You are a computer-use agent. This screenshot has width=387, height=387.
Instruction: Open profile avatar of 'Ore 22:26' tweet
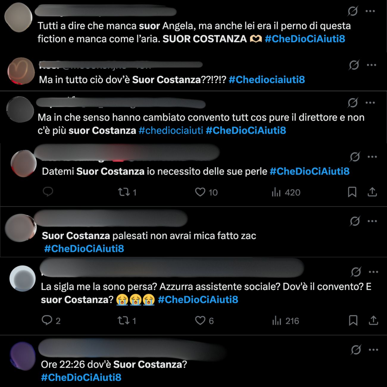coord(23,356)
